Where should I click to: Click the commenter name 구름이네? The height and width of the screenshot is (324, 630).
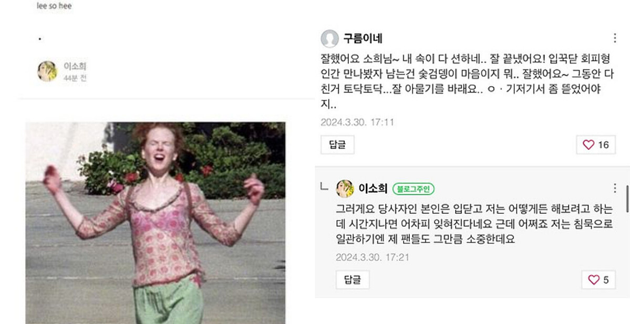tap(363, 38)
